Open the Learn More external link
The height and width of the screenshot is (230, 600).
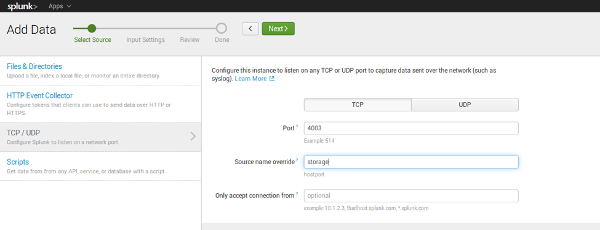(255, 79)
